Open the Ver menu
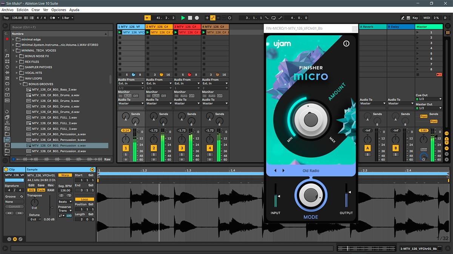 pyautogui.click(x=46, y=10)
